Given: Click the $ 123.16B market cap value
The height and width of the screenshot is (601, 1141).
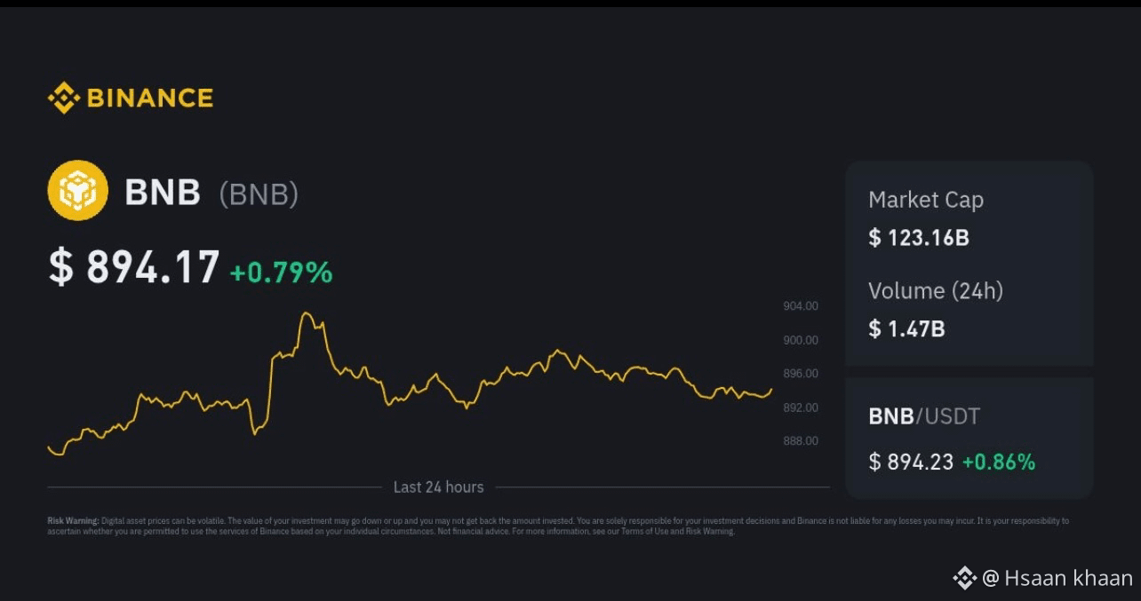Looking at the screenshot, I should click(919, 237).
